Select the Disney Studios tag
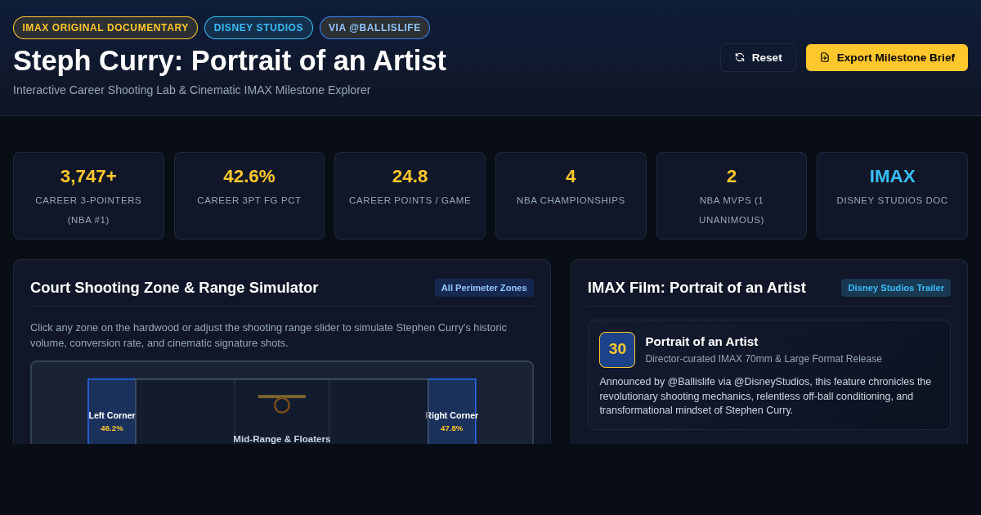Image resolution: width=981 pixels, height=515 pixels. click(258, 28)
